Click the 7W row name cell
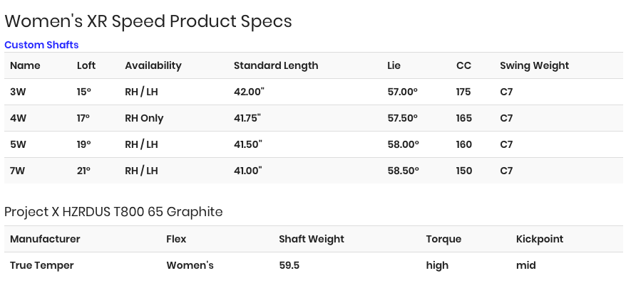This screenshot has width=626, height=283. tap(18, 171)
